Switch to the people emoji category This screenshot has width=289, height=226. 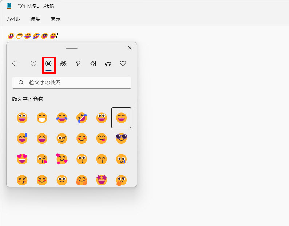tap(63, 63)
